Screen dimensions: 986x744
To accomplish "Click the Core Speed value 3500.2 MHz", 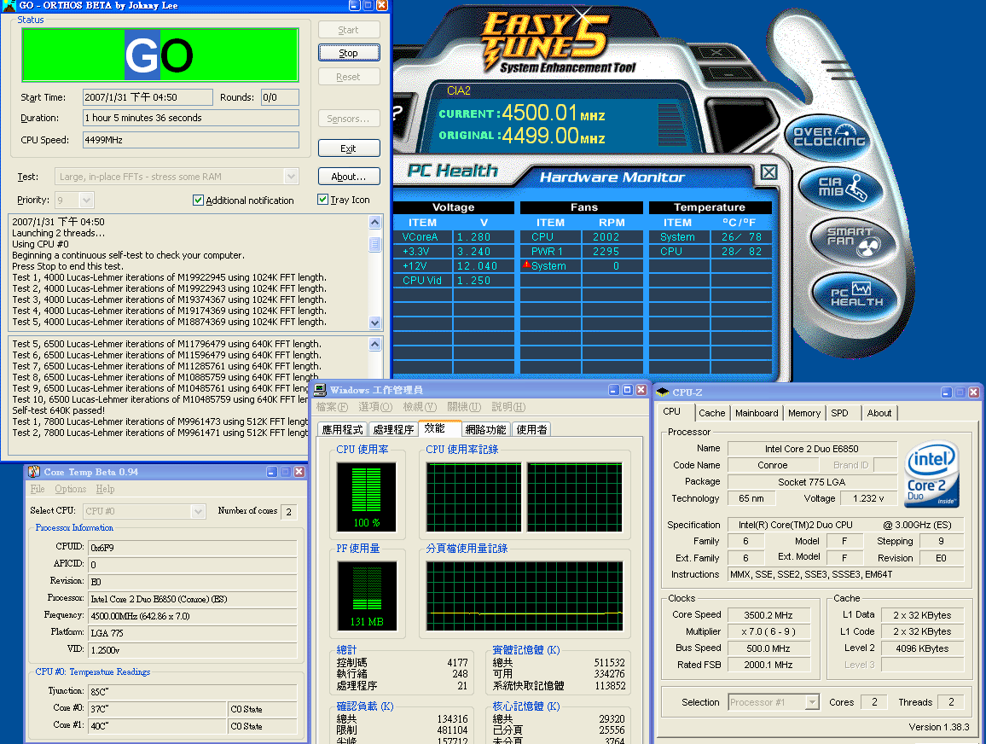I will (768, 615).
